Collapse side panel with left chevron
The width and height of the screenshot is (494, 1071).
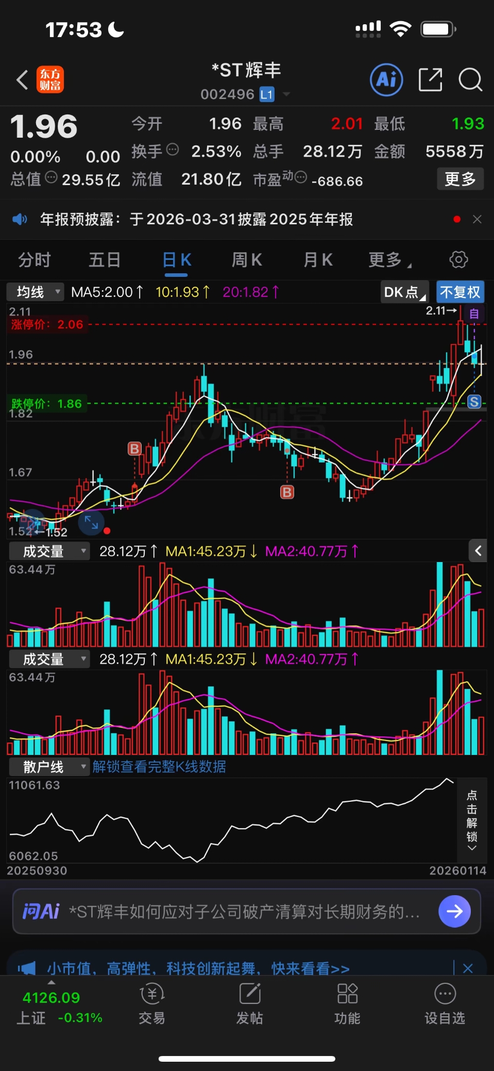(478, 551)
